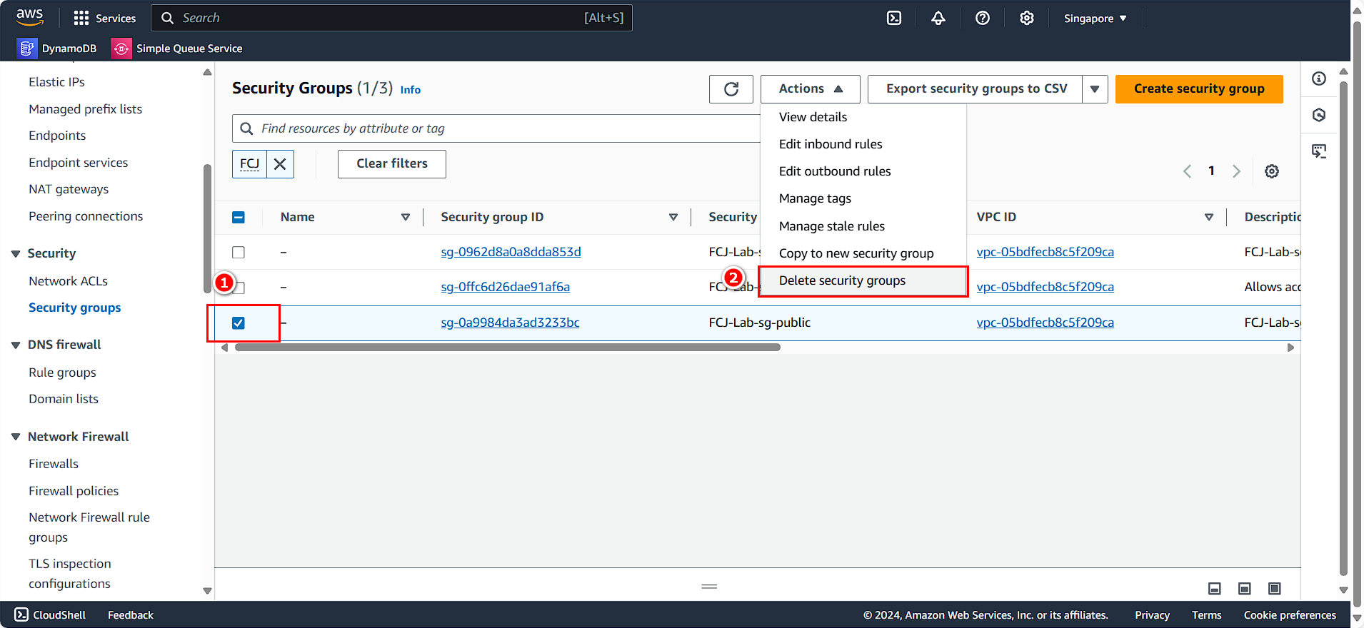The image size is (1364, 628).
Task: Click Export security groups to CSV
Action: pos(976,89)
